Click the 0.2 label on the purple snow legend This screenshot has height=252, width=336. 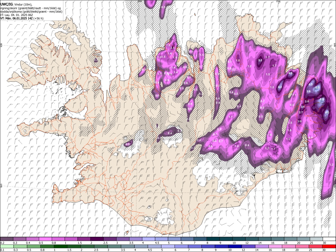coord(2,243)
